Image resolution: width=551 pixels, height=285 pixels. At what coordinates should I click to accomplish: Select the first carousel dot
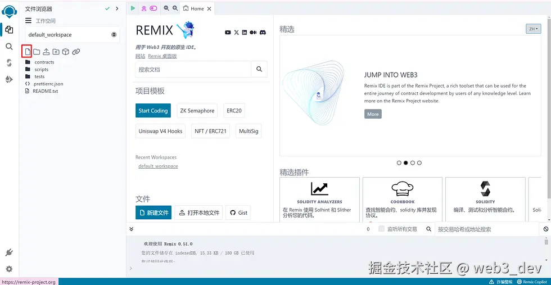pos(399,162)
